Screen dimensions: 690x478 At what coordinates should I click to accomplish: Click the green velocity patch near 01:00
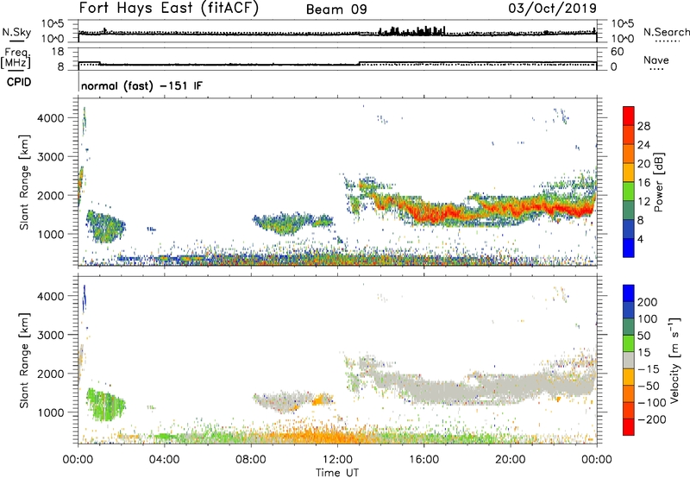[103, 404]
